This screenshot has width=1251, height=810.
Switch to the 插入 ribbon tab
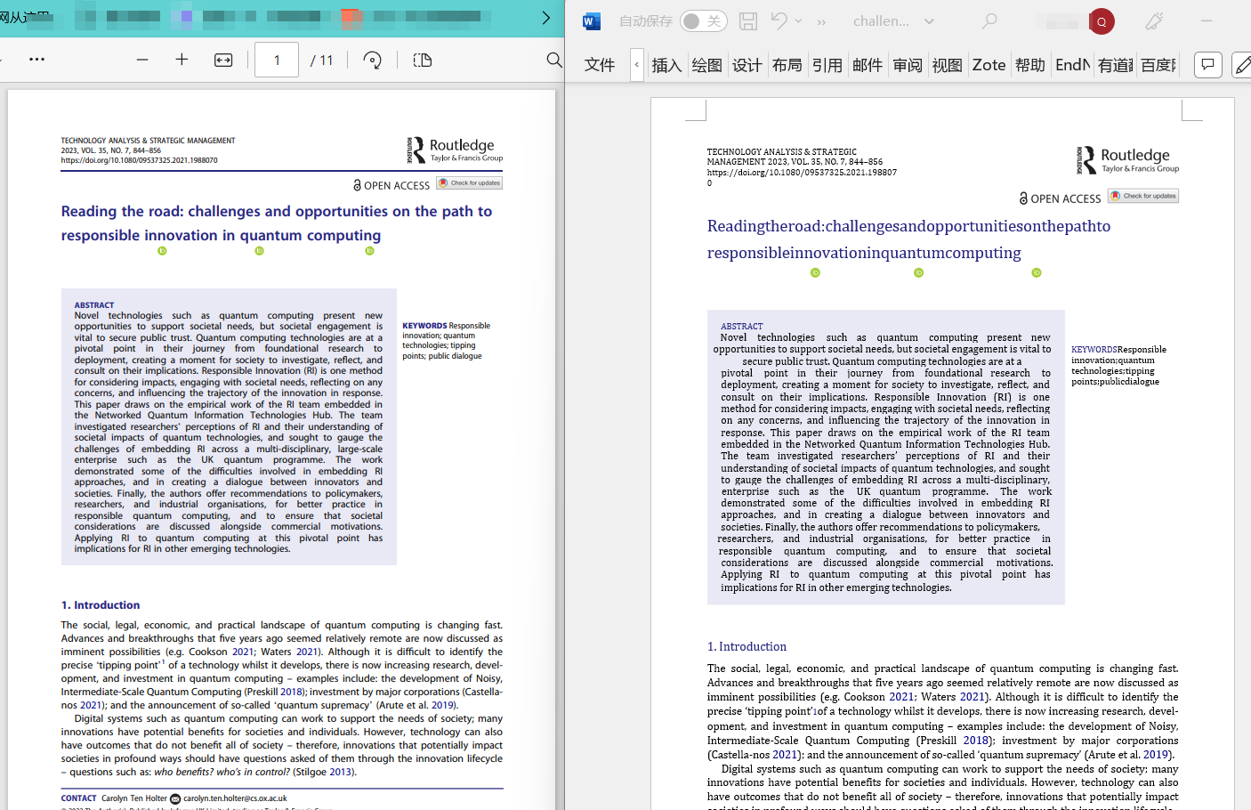click(666, 65)
